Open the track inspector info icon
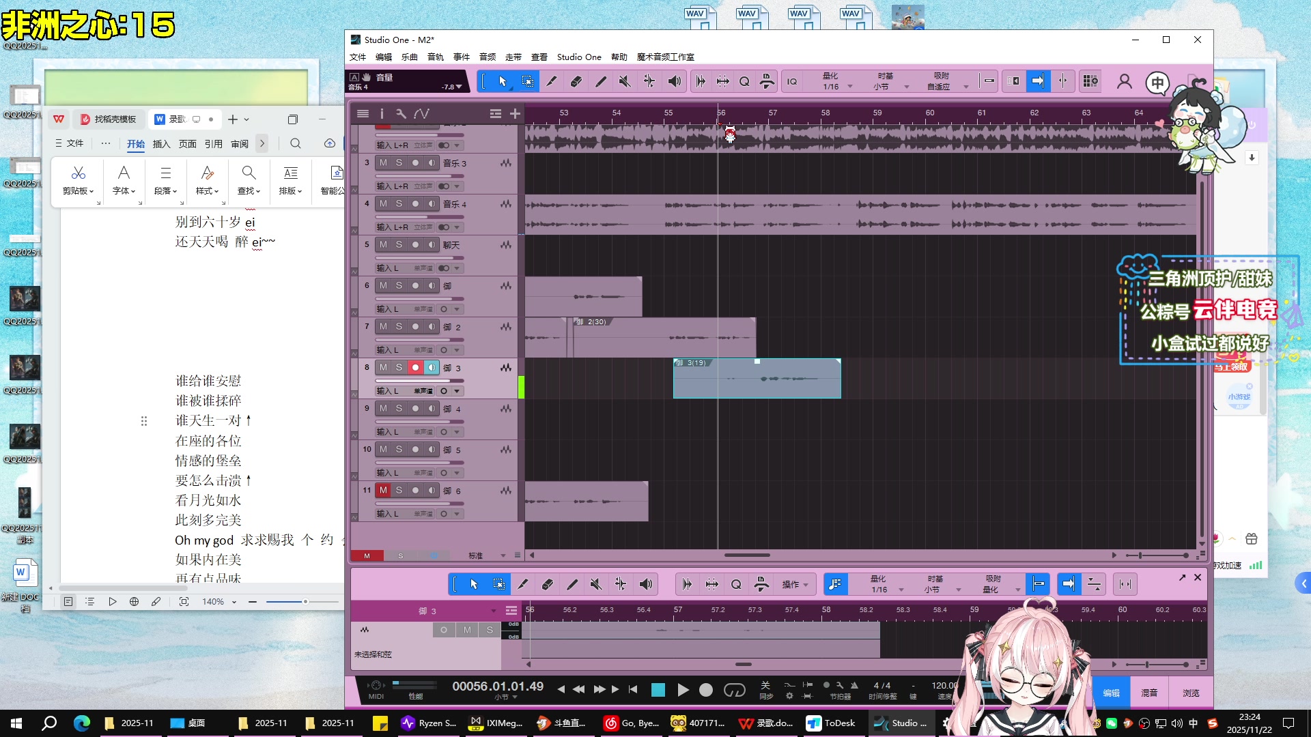The height and width of the screenshot is (737, 1311). click(x=382, y=114)
